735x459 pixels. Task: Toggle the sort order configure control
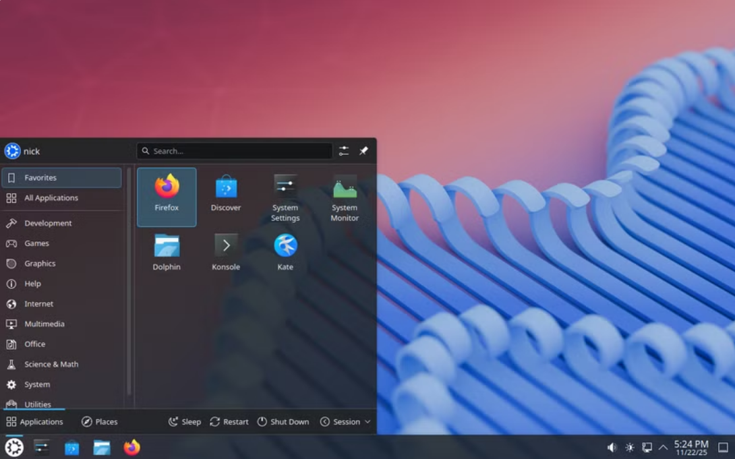point(343,151)
